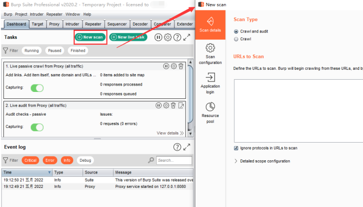The height and width of the screenshot is (207, 363).
Task: Pause the Live audit from Proxy task
Action: click(x=159, y=106)
